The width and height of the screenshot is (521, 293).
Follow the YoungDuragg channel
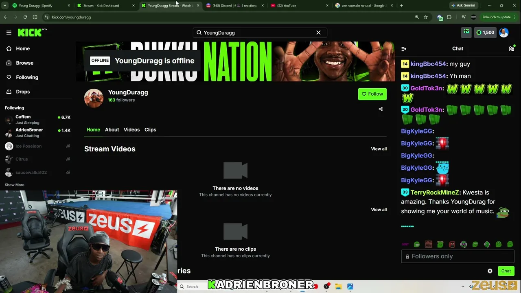pyautogui.click(x=372, y=94)
